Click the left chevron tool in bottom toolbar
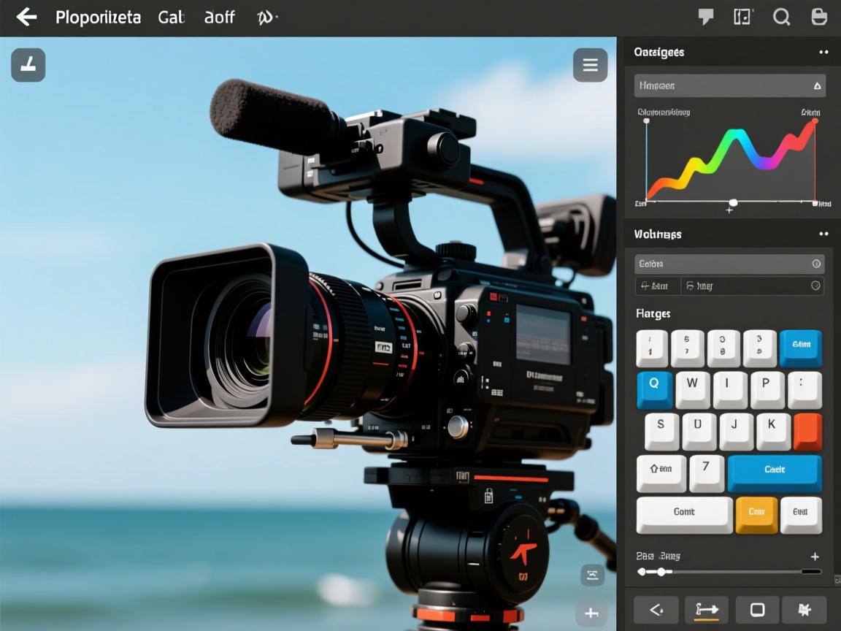Image resolution: width=841 pixels, height=631 pixels. pyautogui.click(x=655, y=610)
